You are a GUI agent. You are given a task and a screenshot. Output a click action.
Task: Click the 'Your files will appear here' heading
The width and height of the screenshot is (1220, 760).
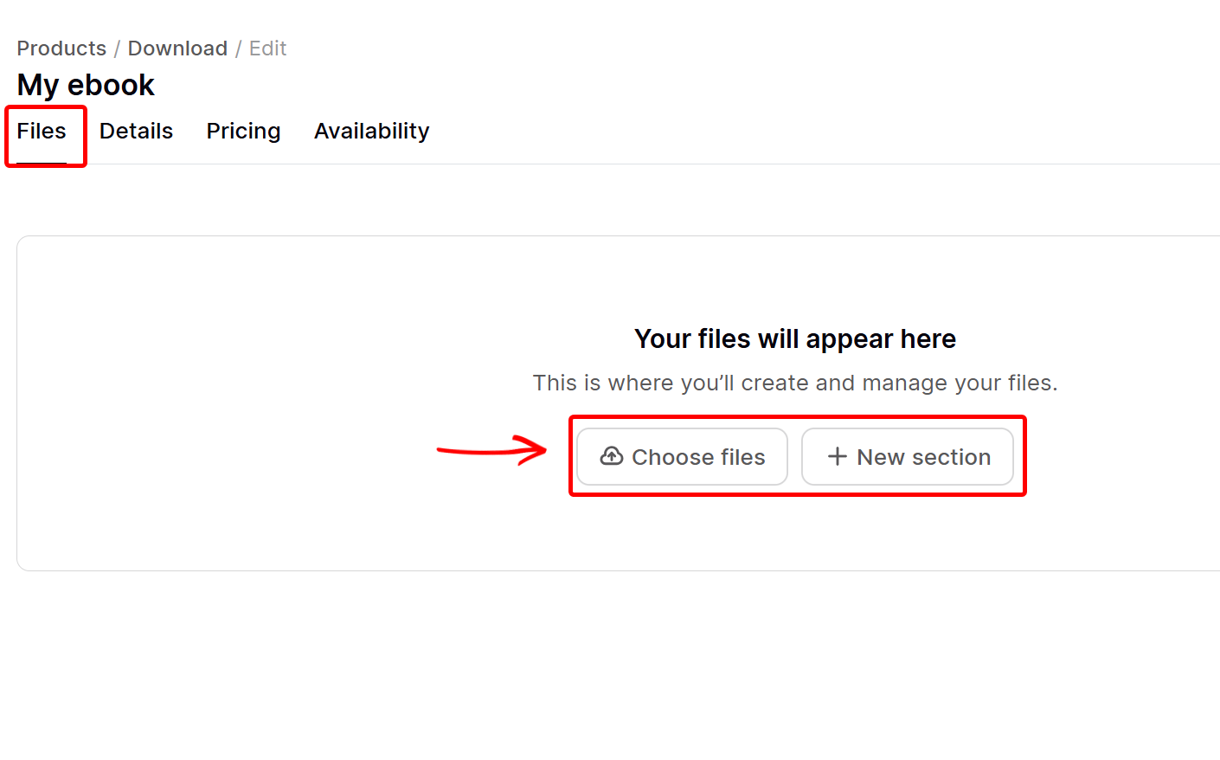(795, 338)
